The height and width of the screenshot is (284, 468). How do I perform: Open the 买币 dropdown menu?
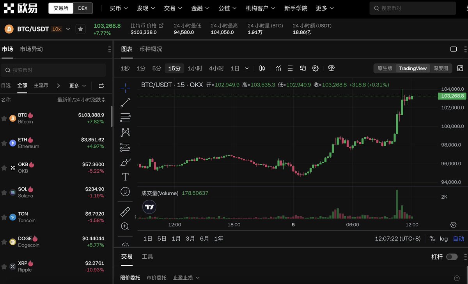119,8
